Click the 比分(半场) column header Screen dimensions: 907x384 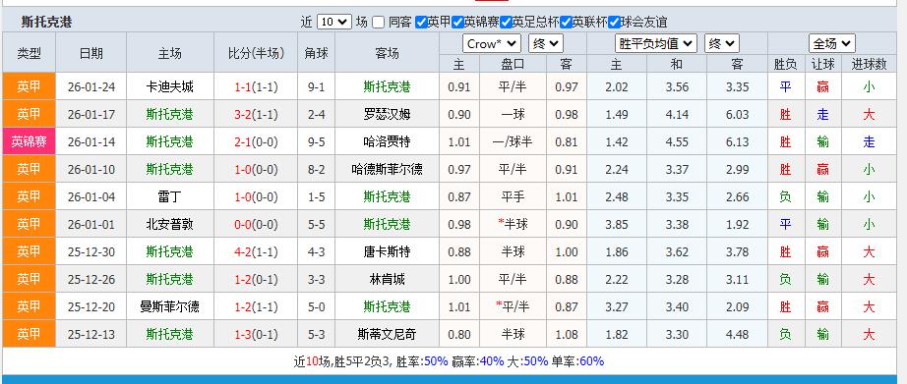tap(256, 53)
